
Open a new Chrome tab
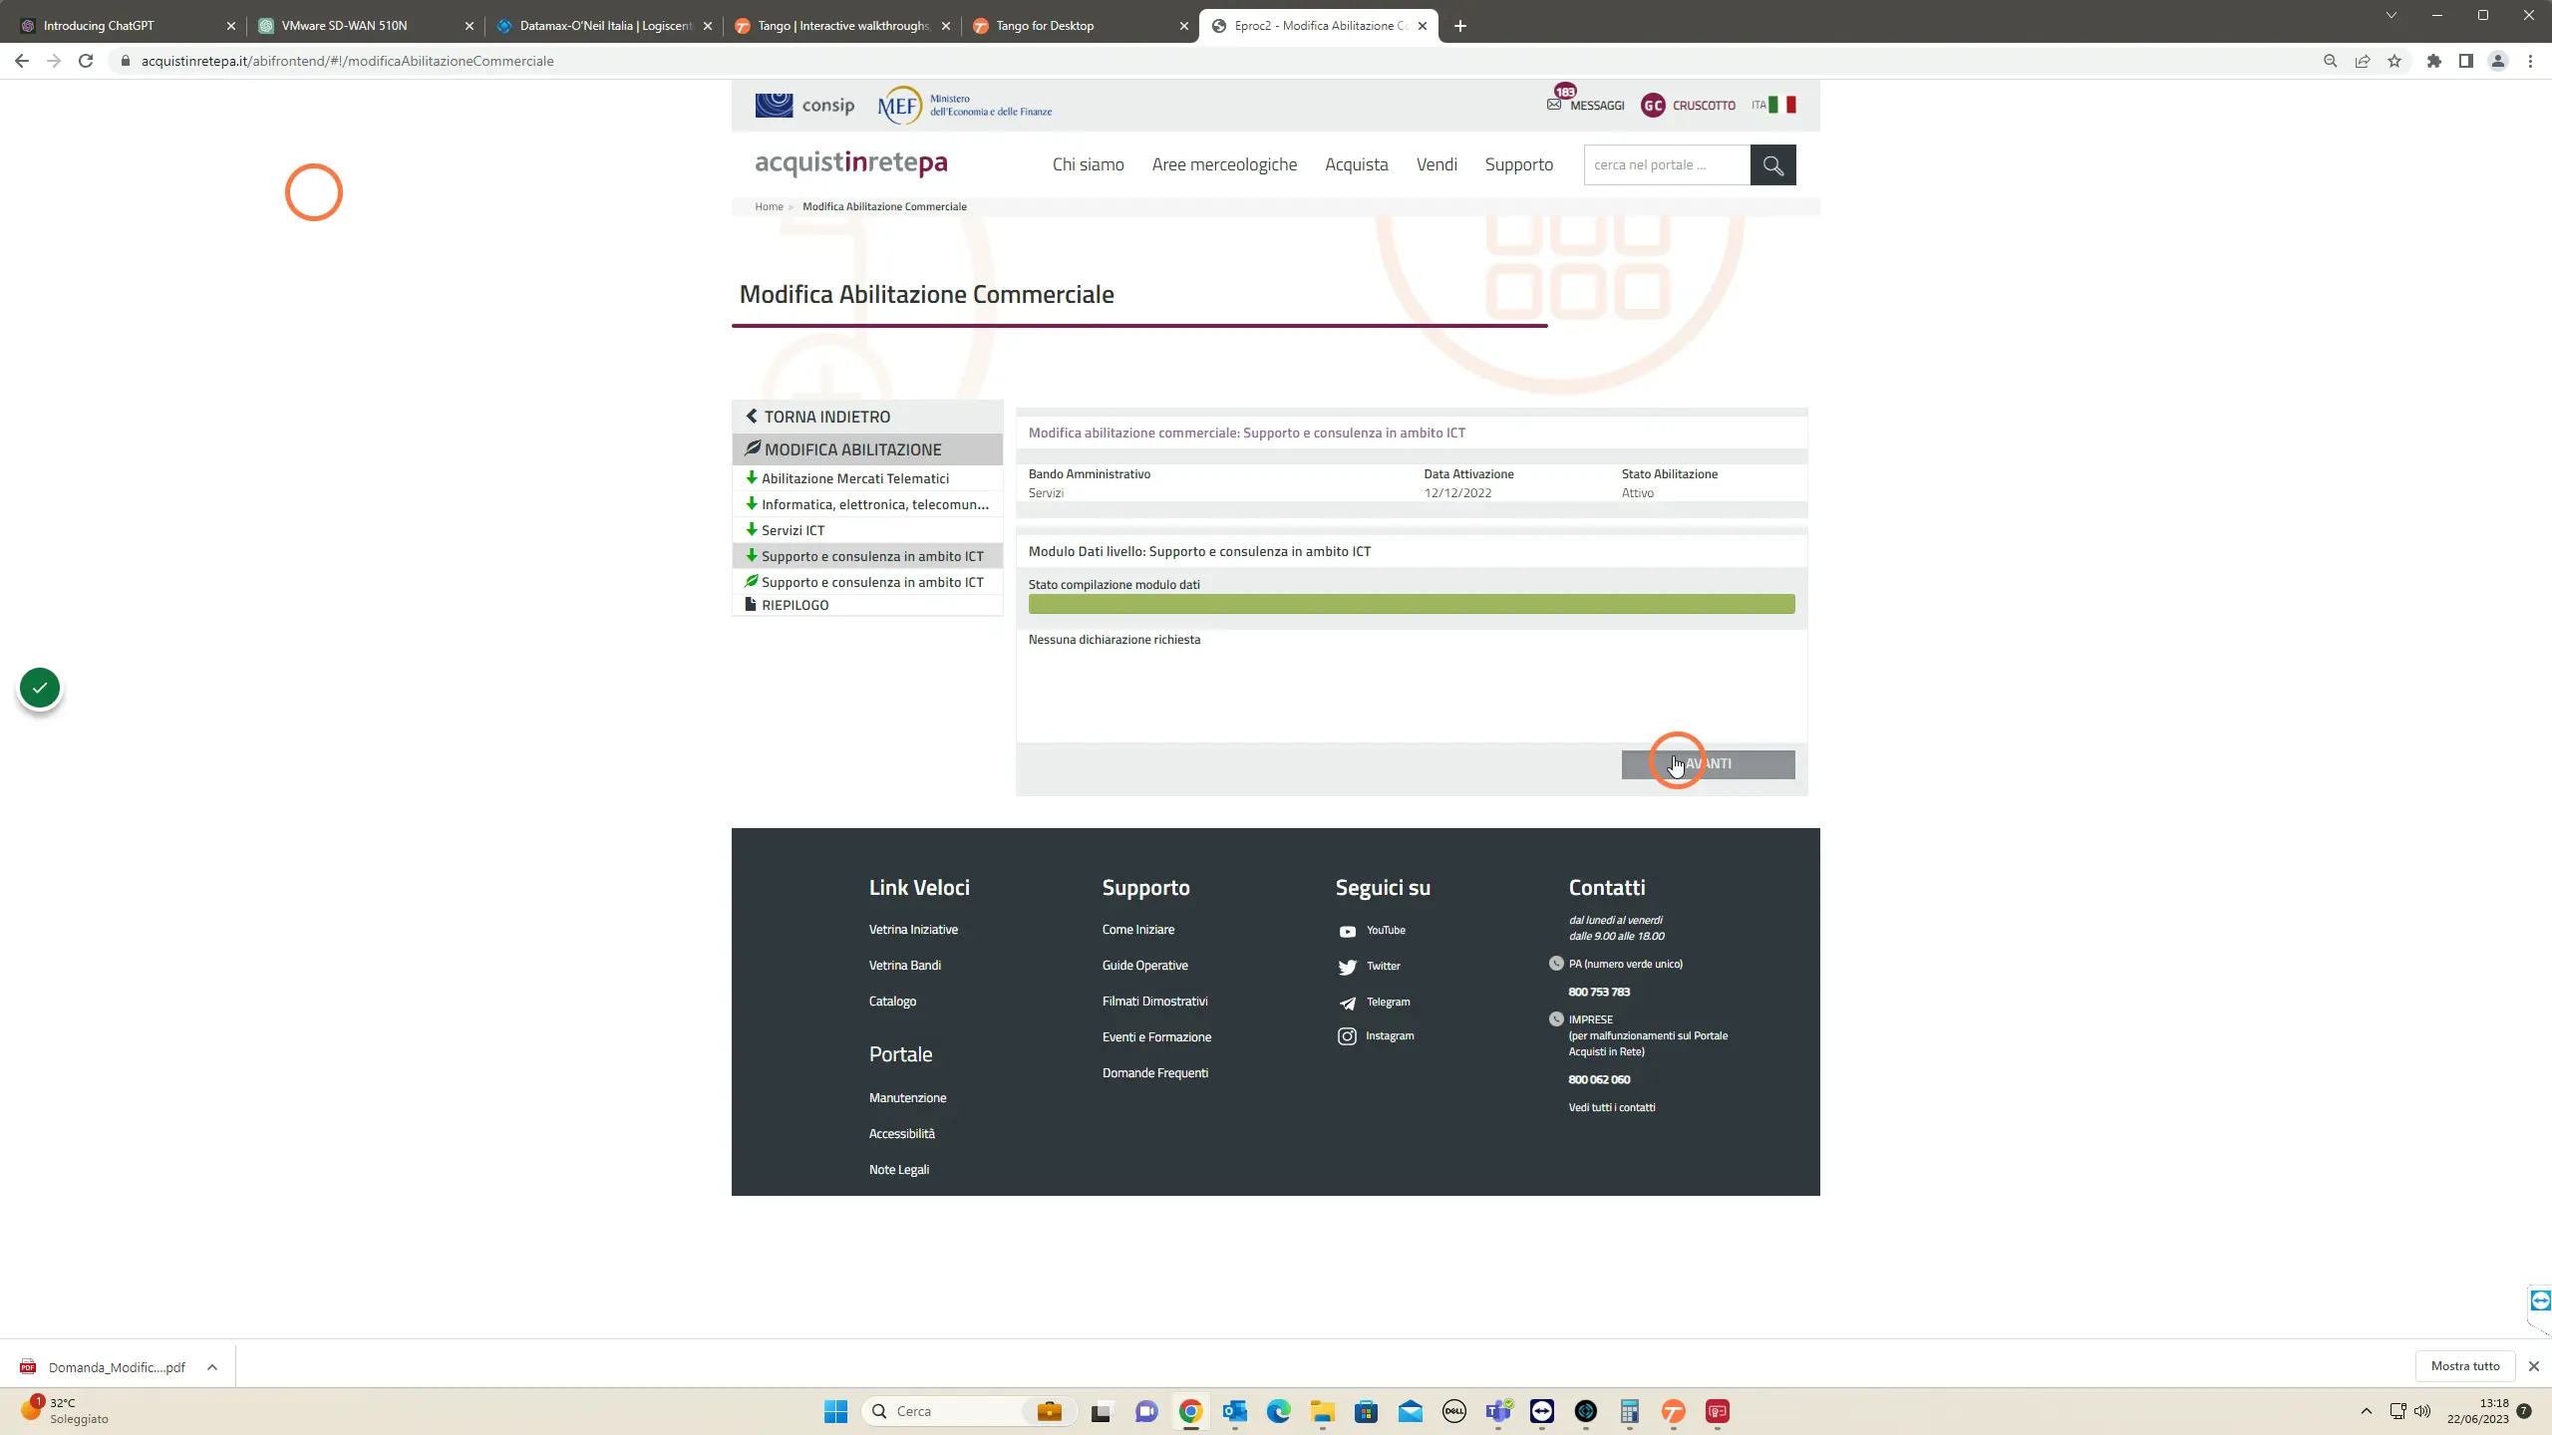1460,26
